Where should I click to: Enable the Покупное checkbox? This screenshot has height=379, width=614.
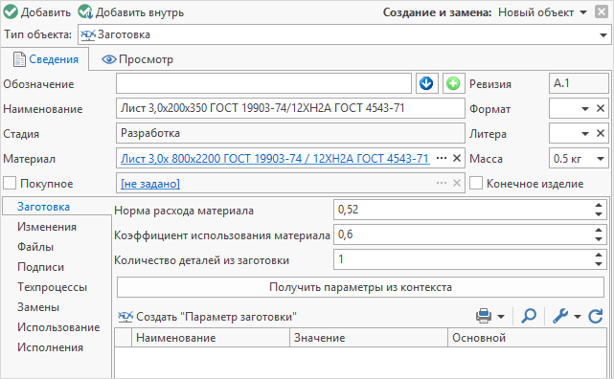tap(10, 183)
